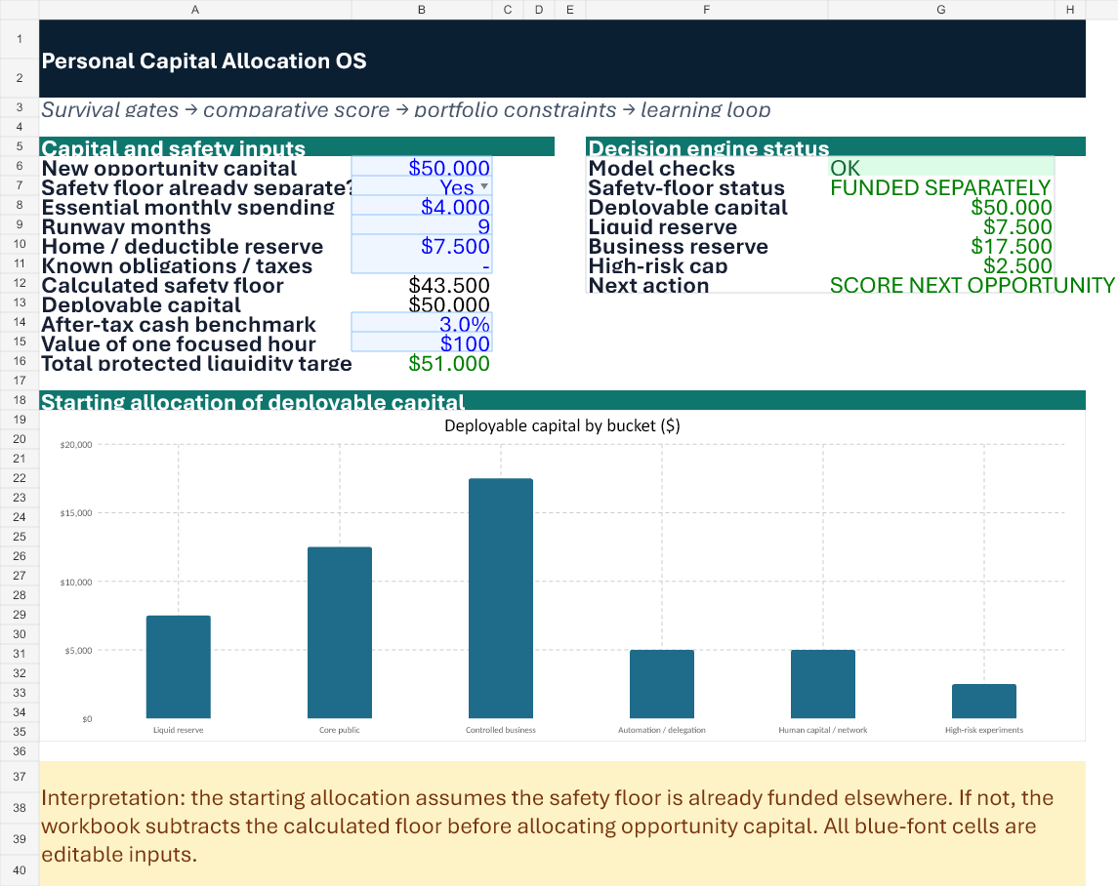The height and width of the screenshot is (886, 1118).
Task: Select column A header
Action: pyautogui.click(x=195, y=9)
